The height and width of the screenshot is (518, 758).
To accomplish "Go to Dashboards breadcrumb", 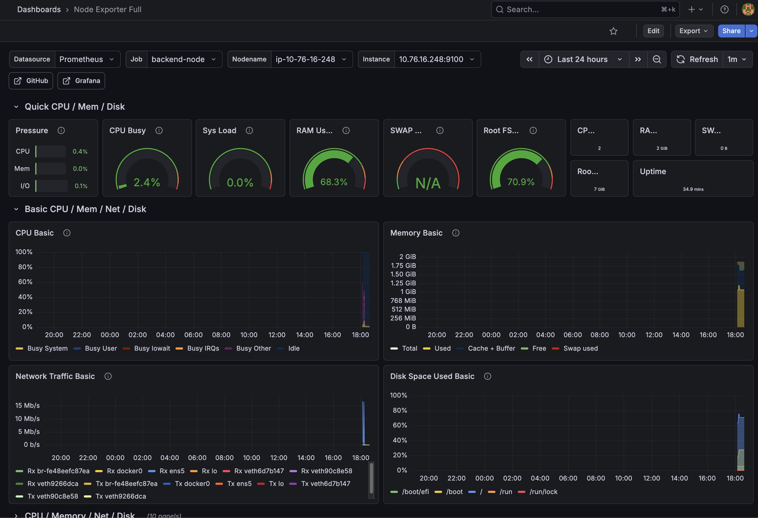I will point(39,9).
